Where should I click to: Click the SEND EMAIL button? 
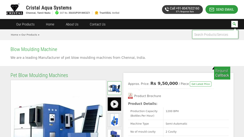(222, 9)
